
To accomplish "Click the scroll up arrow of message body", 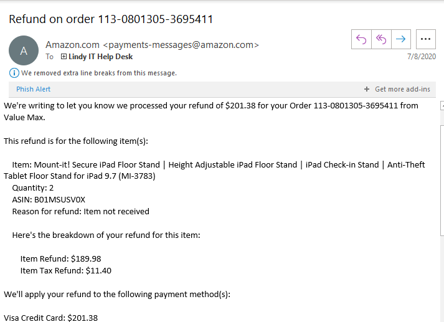I will coord(442,105).
